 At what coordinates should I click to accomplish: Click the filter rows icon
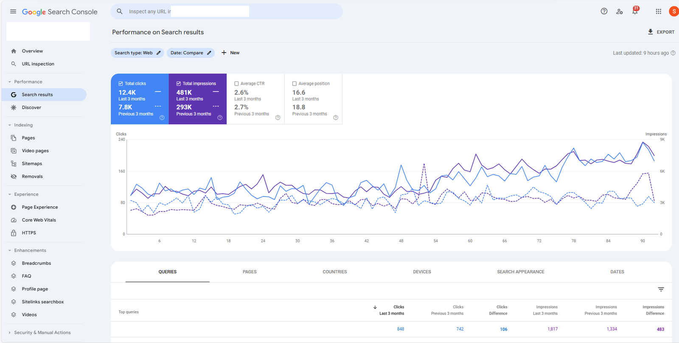click(661, 290)
